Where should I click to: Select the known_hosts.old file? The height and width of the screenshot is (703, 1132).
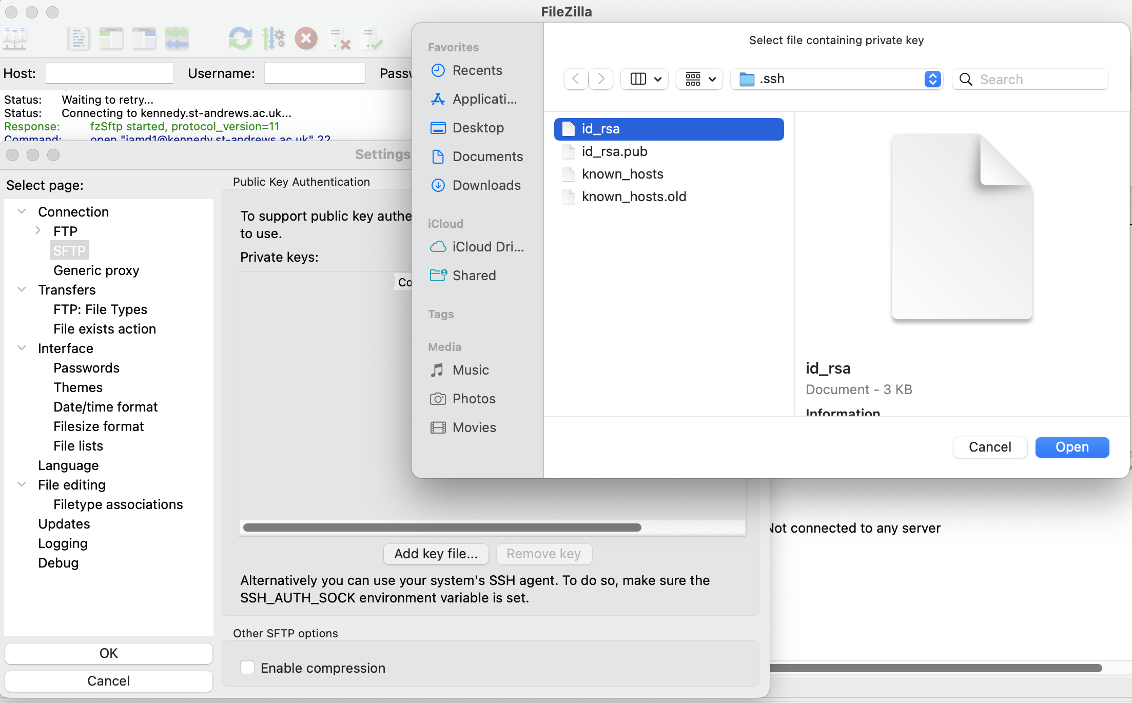(669, 197)
